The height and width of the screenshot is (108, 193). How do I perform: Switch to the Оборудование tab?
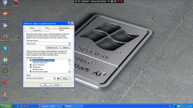coord(64,28)
